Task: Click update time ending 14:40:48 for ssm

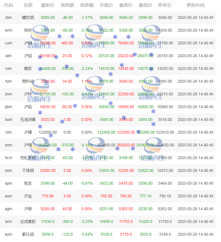Action: pyautogui.click(x=195, y=171)
